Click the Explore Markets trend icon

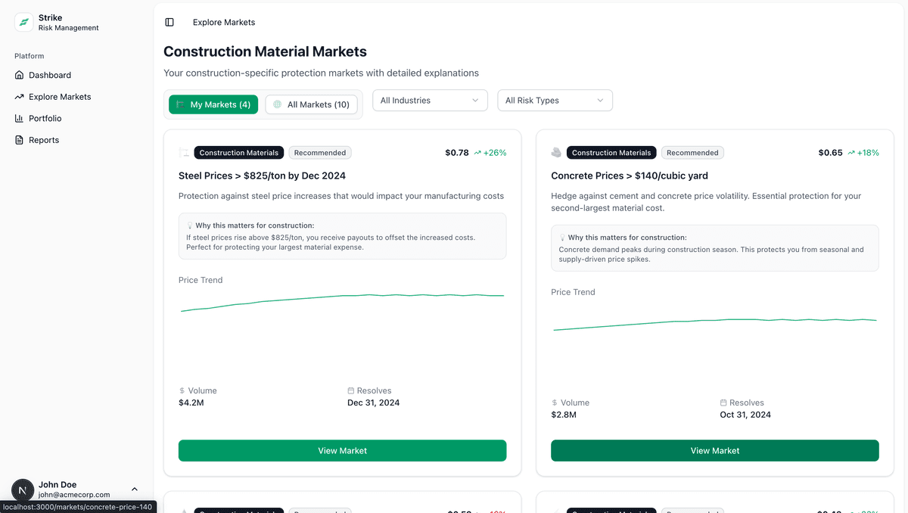tap(20, 97)
